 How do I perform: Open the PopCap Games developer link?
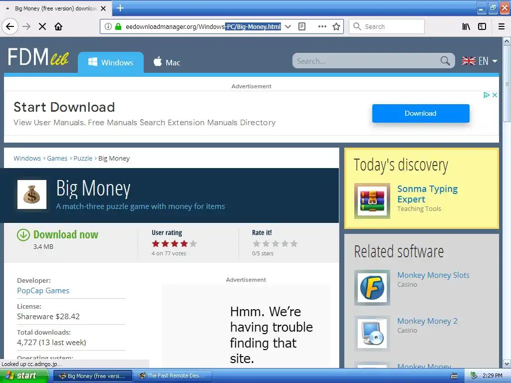[x=43, y=291]
